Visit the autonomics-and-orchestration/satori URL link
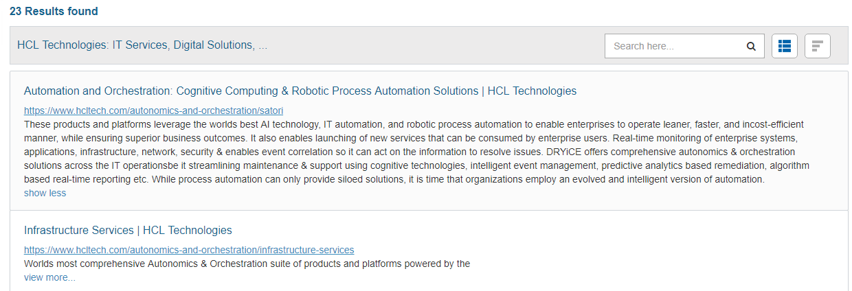852x291 pixels. pyautogui.click(x=153, y=110)
